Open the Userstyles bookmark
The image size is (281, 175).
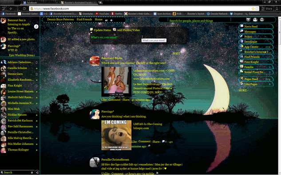[86, 14]
